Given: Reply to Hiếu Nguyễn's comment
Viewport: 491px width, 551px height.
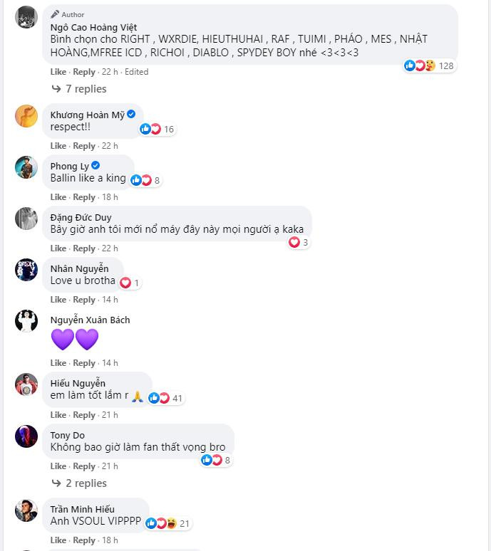Looking at the screenshot, I should tap(84, 415).
